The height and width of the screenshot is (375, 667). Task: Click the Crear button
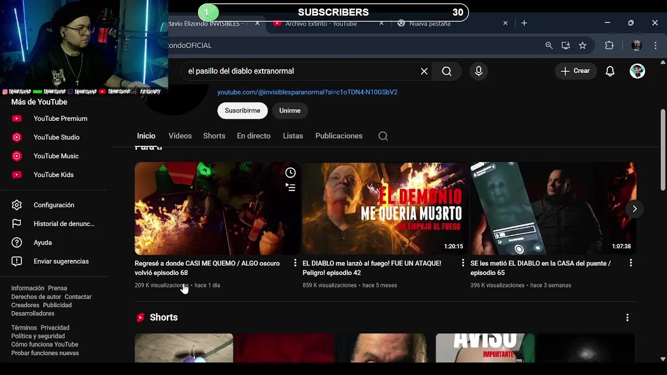tap(575, 71)
